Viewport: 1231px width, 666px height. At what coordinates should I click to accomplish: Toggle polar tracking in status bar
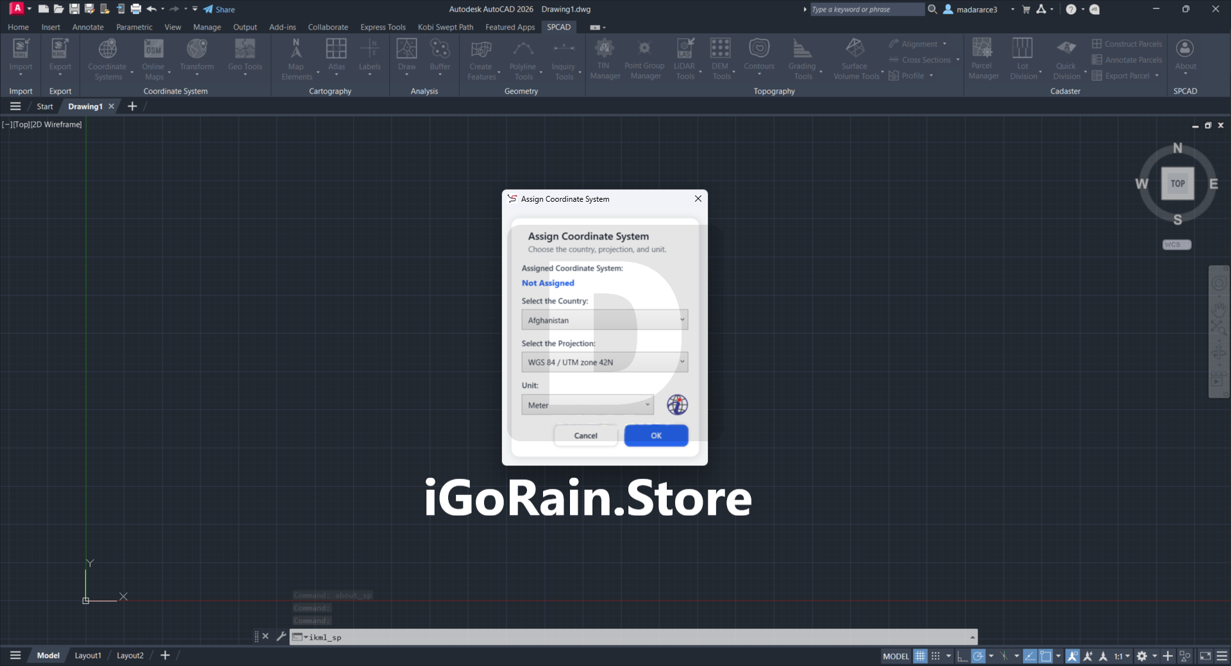pos(978,656)
